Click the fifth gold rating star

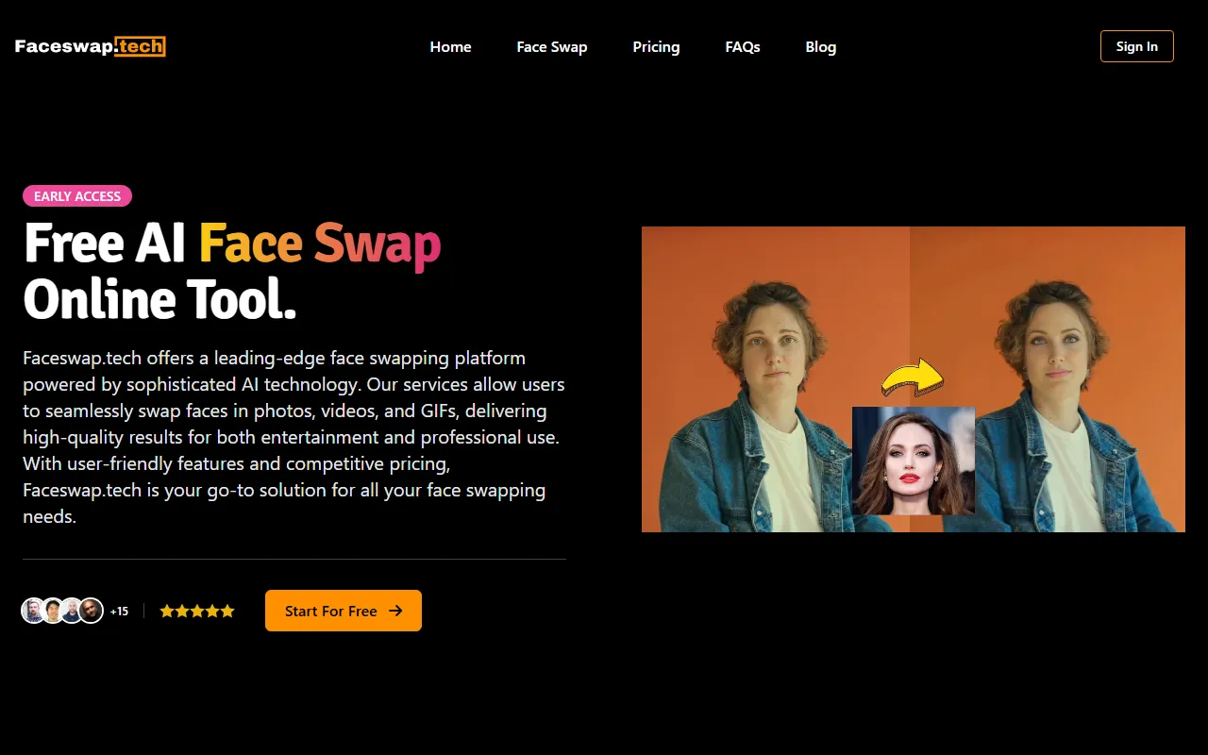pos(227,611)
